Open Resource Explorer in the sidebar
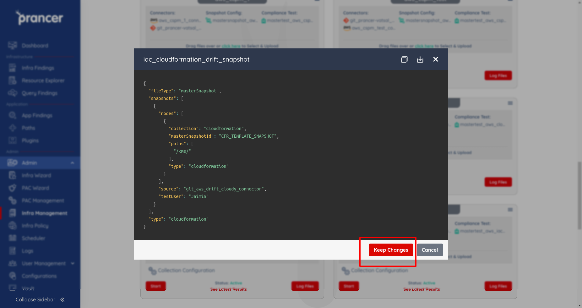The image size is (582, 308). click(43, 80)
